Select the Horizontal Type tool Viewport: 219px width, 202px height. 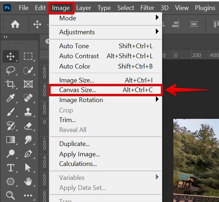[10, 168]
